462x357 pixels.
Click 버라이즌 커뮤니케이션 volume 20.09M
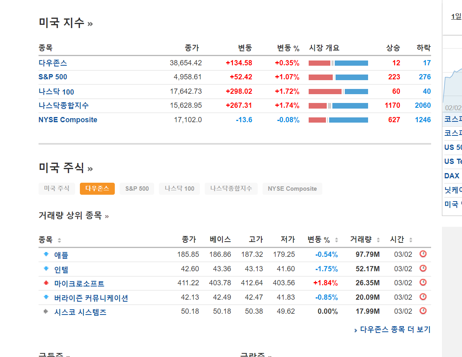(367, 297)
